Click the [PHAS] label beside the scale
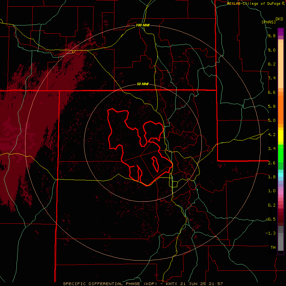Image resolution: width=286 pixels, height=286 pixels. coord(269,22)
